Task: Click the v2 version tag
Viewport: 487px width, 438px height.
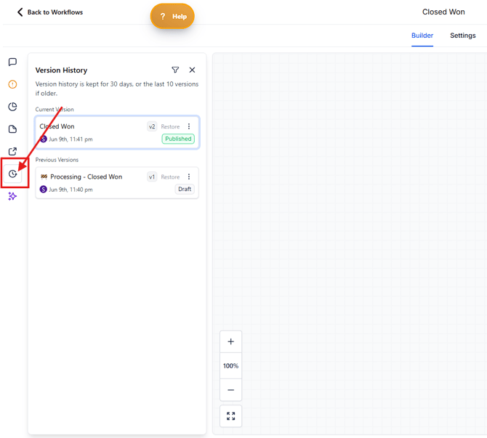Action: click(x=152, y=126)
